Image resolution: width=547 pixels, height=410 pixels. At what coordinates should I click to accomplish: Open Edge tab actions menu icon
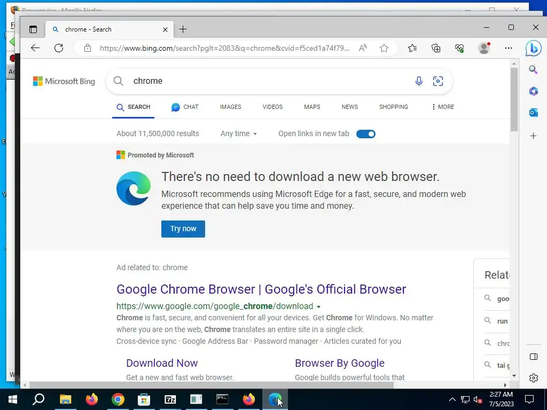[33, 30]
